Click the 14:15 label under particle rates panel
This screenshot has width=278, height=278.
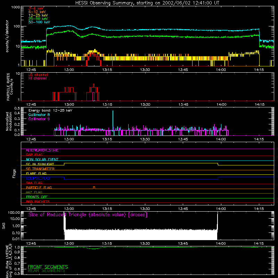260,105
